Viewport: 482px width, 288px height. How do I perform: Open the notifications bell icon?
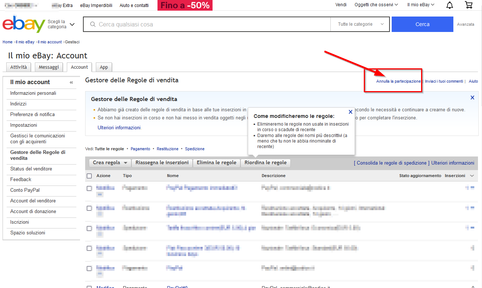(450, 5)
